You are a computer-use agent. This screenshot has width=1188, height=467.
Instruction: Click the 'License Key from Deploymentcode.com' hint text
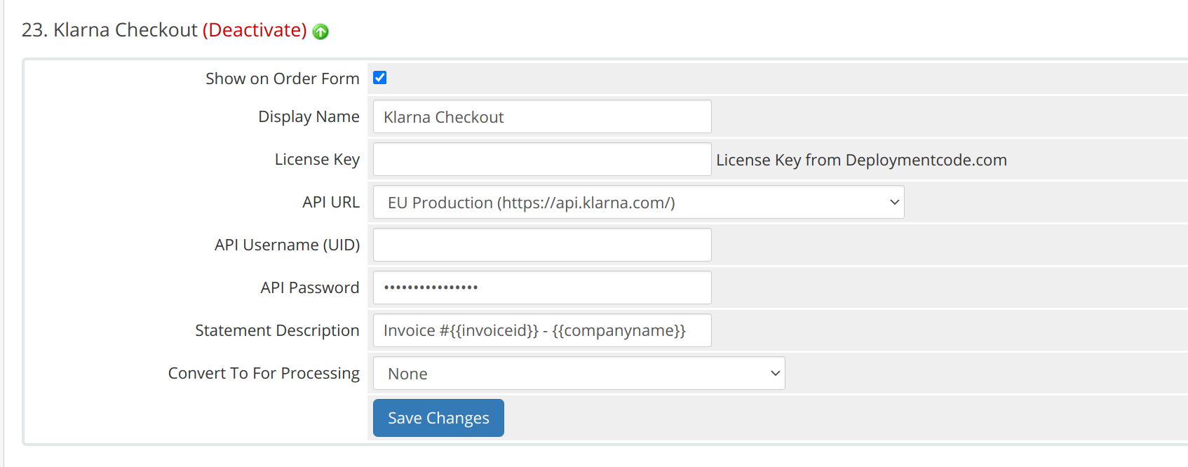[x=861, y=160]
